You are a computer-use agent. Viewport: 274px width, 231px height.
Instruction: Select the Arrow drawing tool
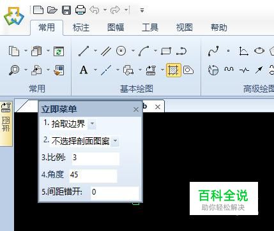point(259,70)
